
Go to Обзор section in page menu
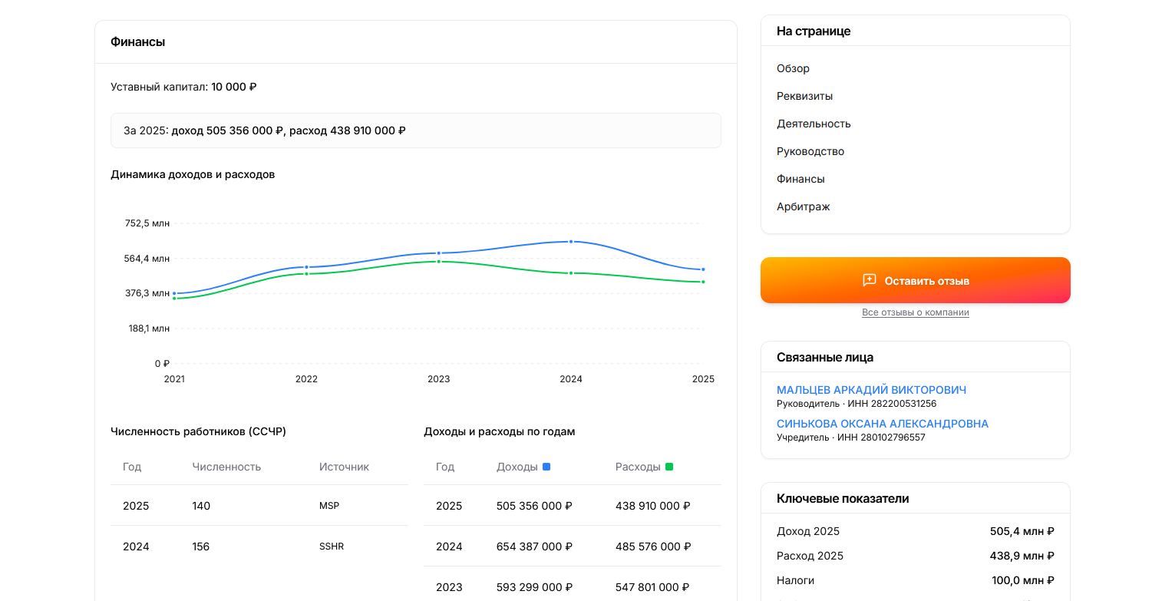[x=793, y=68]
